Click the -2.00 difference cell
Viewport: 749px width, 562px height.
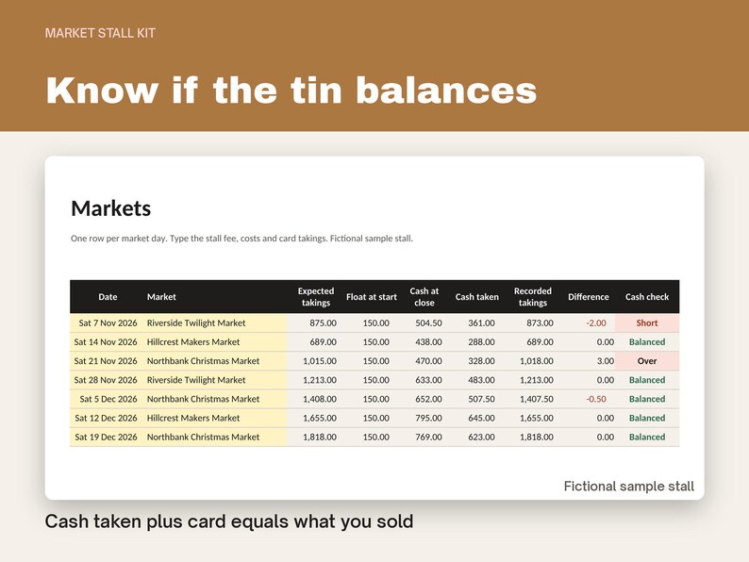click(596, 323)
